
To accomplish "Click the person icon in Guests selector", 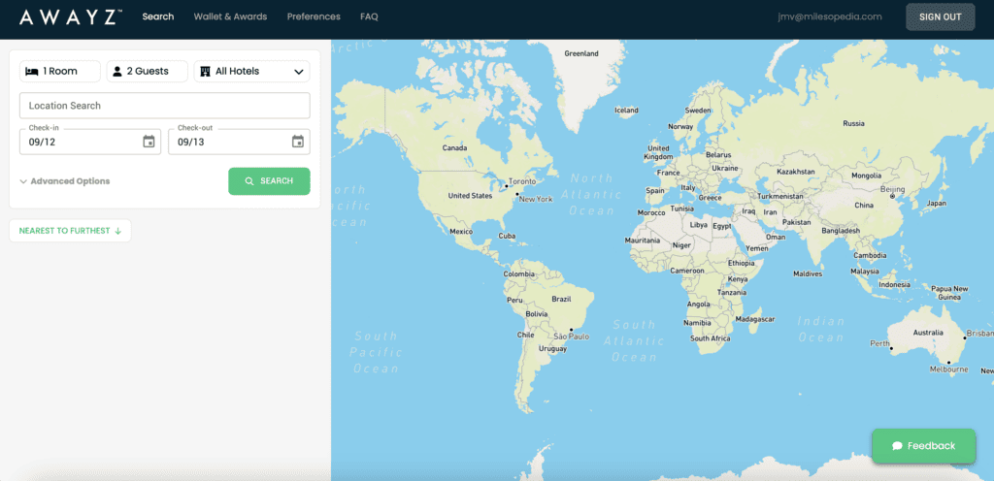I will 117,71.
